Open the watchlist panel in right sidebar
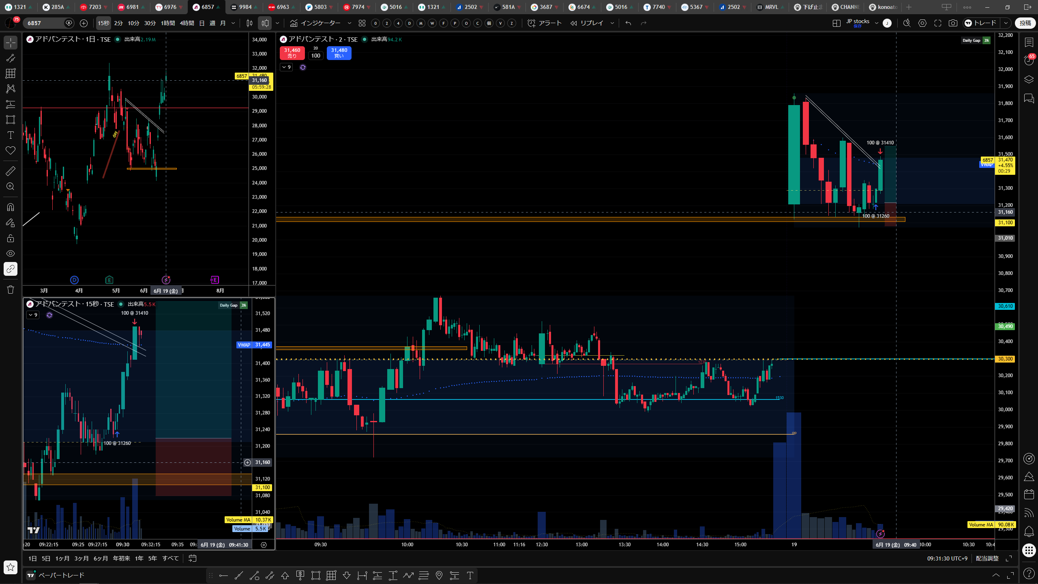Screen dimensions: 1038x584 (x=1029, y=42)
